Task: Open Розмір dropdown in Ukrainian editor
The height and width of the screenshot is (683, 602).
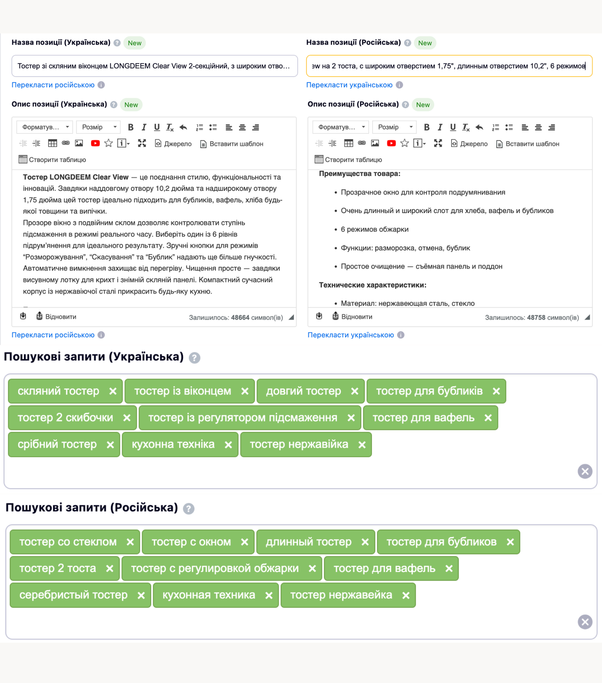Action: click(98, 127)
